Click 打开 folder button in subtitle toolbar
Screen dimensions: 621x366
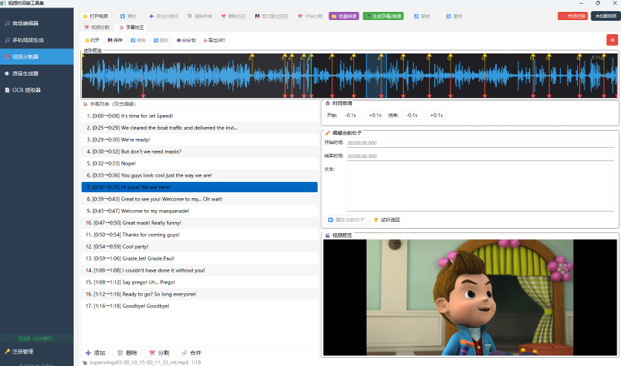[x=92, y=40]
